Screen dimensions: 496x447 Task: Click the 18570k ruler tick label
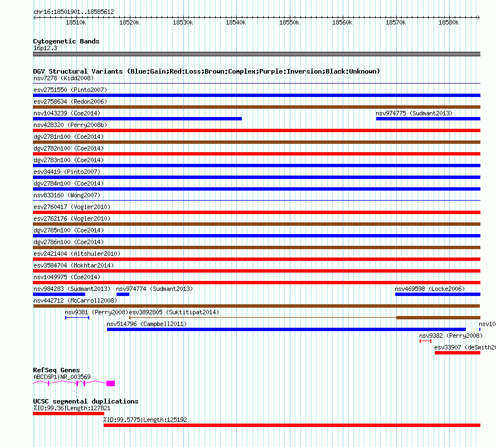pyautogui.click(x=396, y=22)
